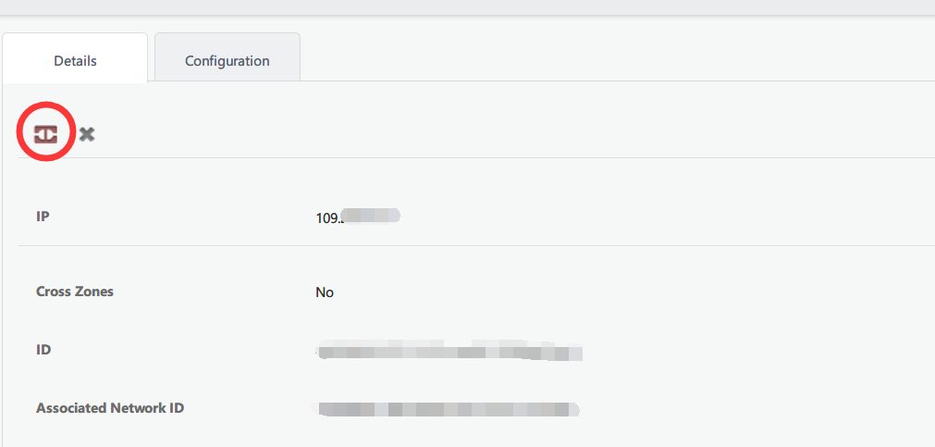Select the IP address value starting 109
This screenshot has height=447, width=935.
pos(357,217)
